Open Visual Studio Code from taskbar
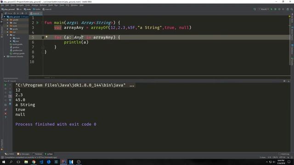The image size is (294, 165). (x=41, y=162)
